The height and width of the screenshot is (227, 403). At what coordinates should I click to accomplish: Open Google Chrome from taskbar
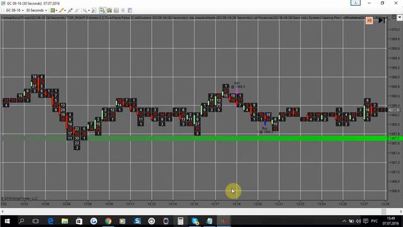(x=108, y=221)
